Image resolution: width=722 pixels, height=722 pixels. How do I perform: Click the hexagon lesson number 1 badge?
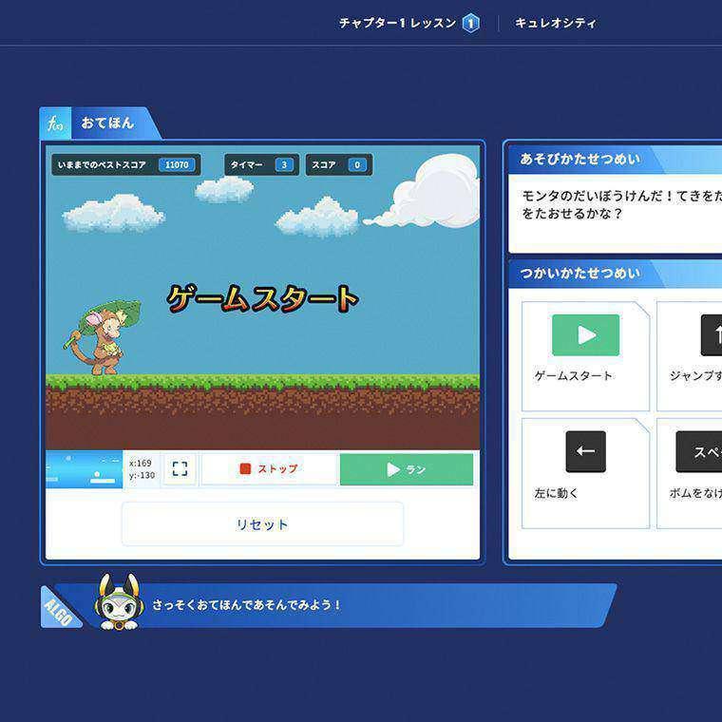coord(471,24)
